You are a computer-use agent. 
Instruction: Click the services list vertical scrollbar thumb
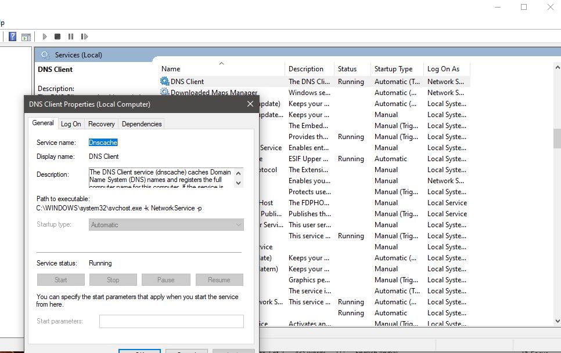point(557,139)
